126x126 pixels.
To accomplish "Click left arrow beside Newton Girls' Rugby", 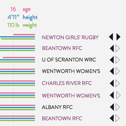I will 111,37.
